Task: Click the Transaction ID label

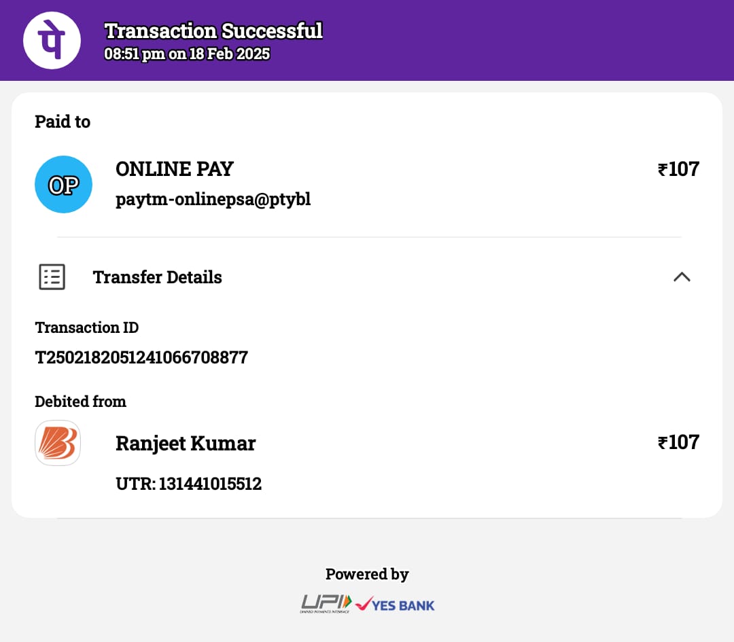Action: [86, 327]
